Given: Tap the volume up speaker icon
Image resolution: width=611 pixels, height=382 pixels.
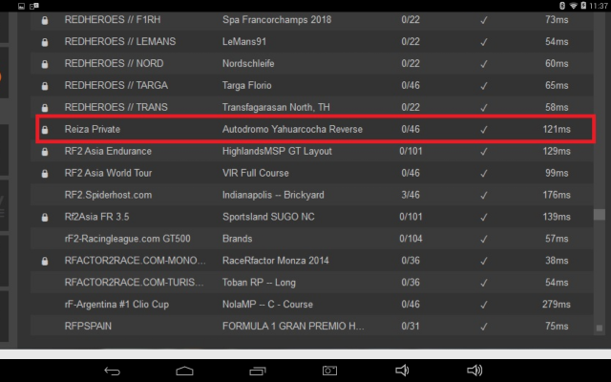Looking at the screenshot, I should (x=474, y=371).
